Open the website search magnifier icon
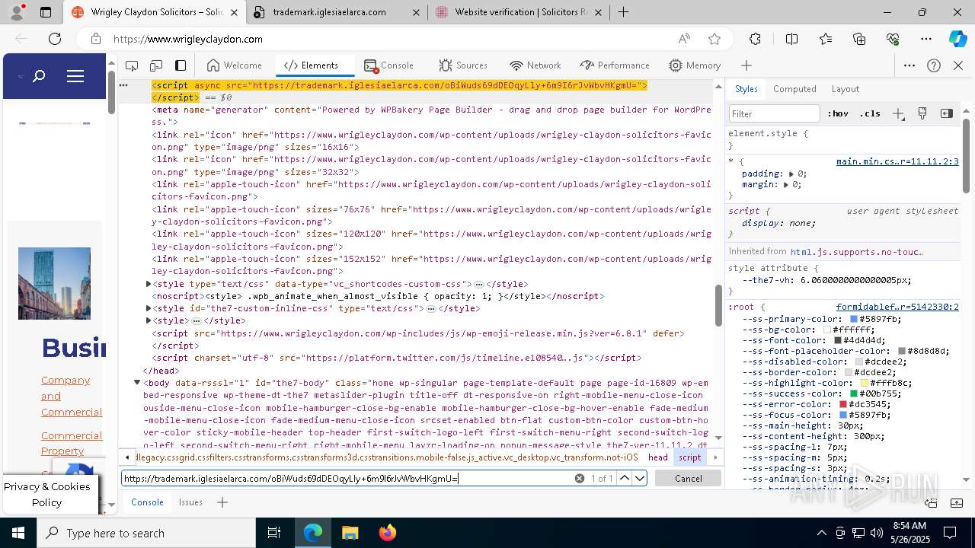Viewport: 975px width, 548px height. [39, 76]
